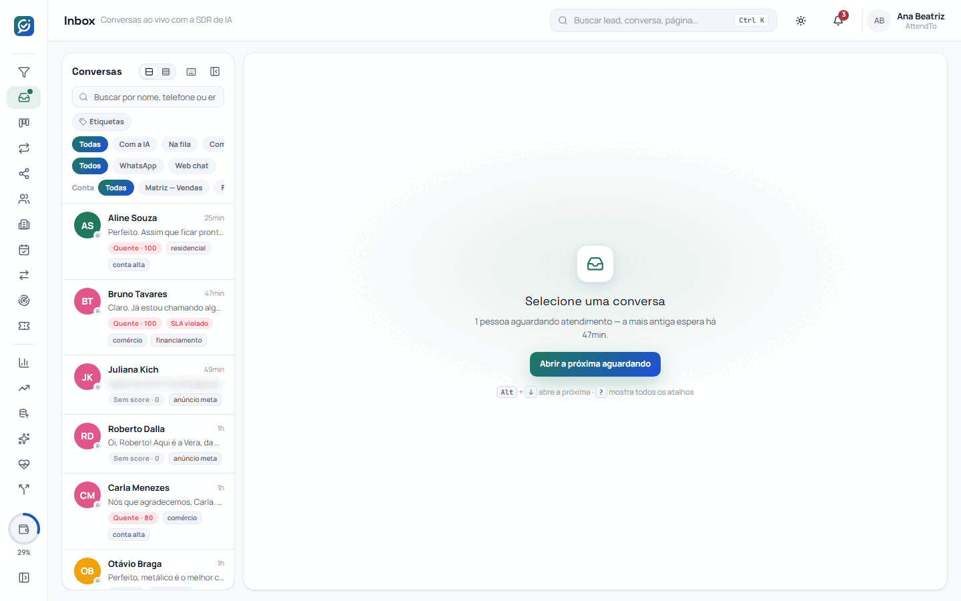Image resolution: width=961 pixels, height=601 pixels.
Task: Open the database upload icon in the sidebar
Action: point(24,413)
